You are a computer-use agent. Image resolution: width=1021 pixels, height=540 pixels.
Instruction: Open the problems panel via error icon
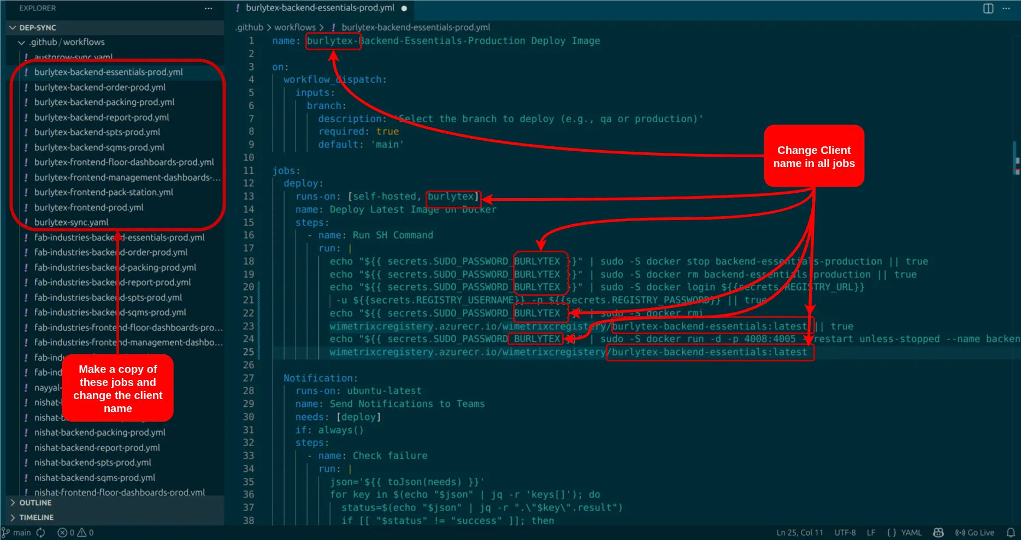63,532
